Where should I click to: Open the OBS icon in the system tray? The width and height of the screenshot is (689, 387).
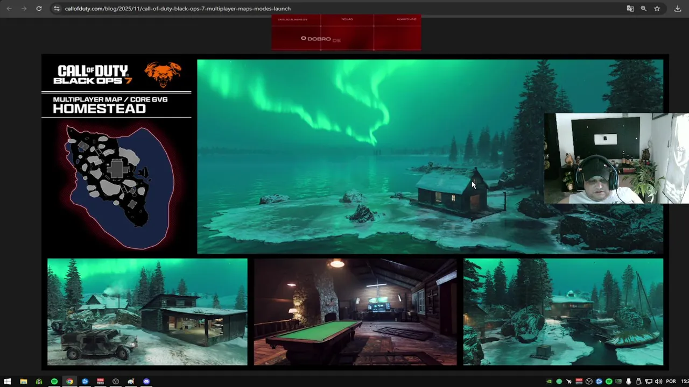point(589,382)
